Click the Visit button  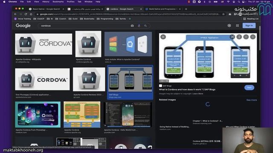(249, 88)
